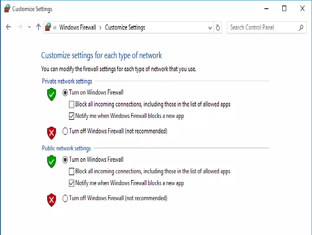The image size is (312, 235).
Task: Click the Customize Settings title bar icon
Action: 7,9
